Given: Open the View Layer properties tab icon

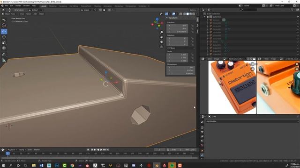Looking at the screenshot, I should (x=202, y=136).
